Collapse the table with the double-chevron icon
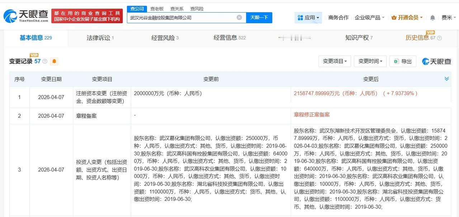The image size is (459, 217). 446,79
